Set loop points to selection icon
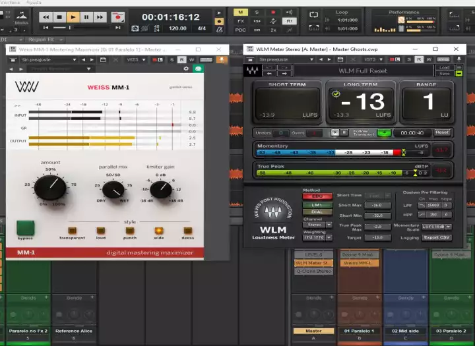Viewport: 475px width, 346px height. point(314,28)
